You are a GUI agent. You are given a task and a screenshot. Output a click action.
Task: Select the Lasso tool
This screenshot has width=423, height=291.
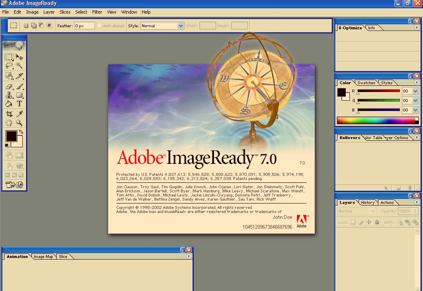pyautogui.click(x=9, y=66)
